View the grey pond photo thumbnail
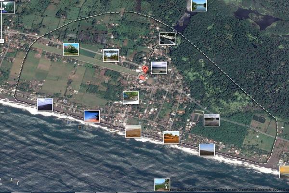 pos(211,120)
